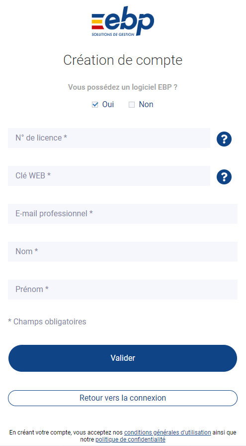Image resolution: width=246 pixels, height=446 pixels.
Task: Tick the Non checkbox
Action: pos(132,105)
